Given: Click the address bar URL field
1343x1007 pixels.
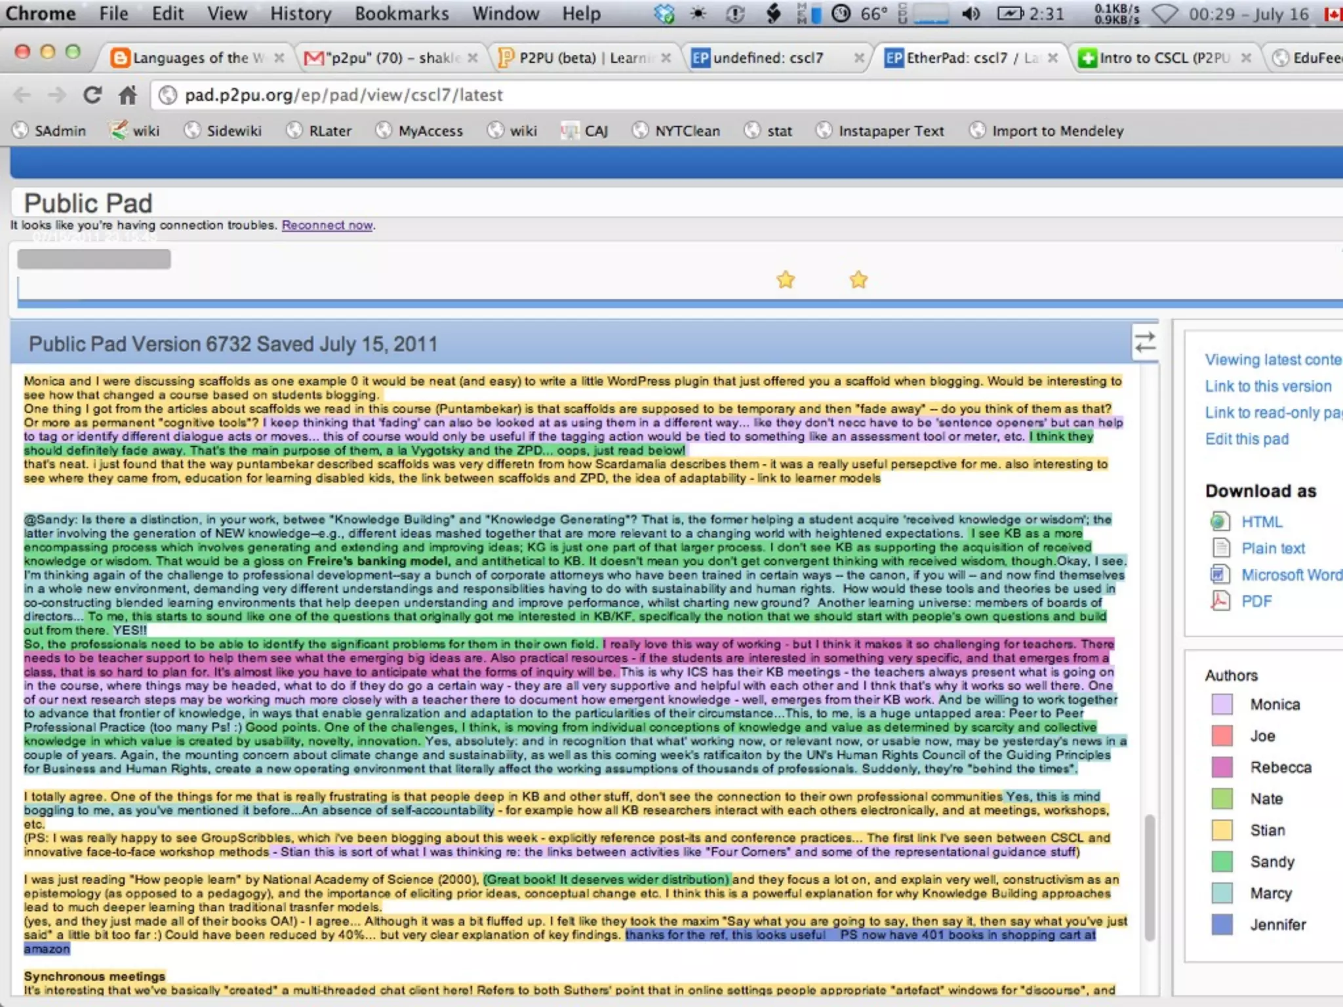Looking at the screenshot, I should (x=590, y=96).
